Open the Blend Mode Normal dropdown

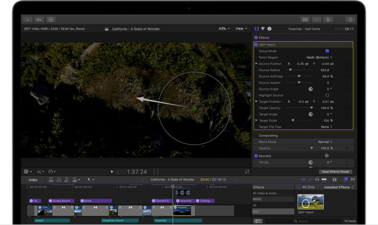pyautogui.click(x=325, y=142)
